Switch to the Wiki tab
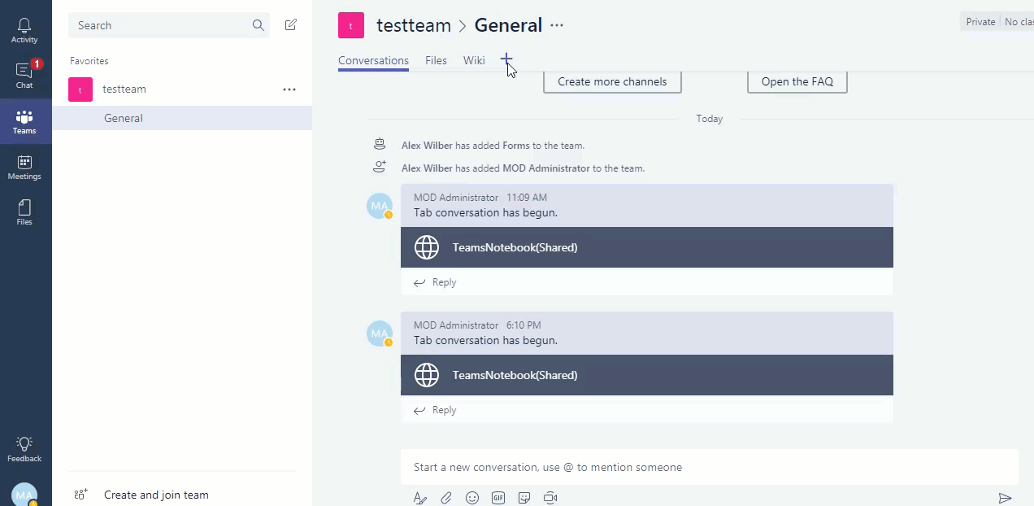Image resolution: width=1034 pixels, height=506 pixels. pos(474,60)
